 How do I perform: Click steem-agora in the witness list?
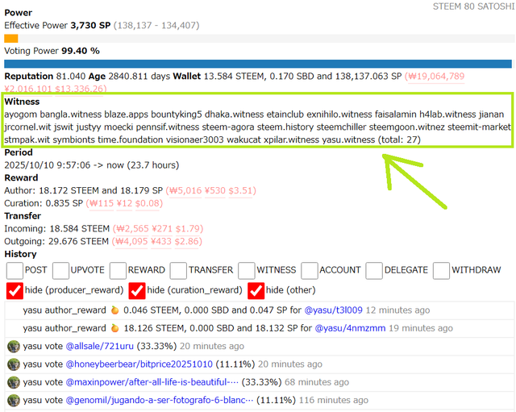pyautogui.click(x=228, y=127)
